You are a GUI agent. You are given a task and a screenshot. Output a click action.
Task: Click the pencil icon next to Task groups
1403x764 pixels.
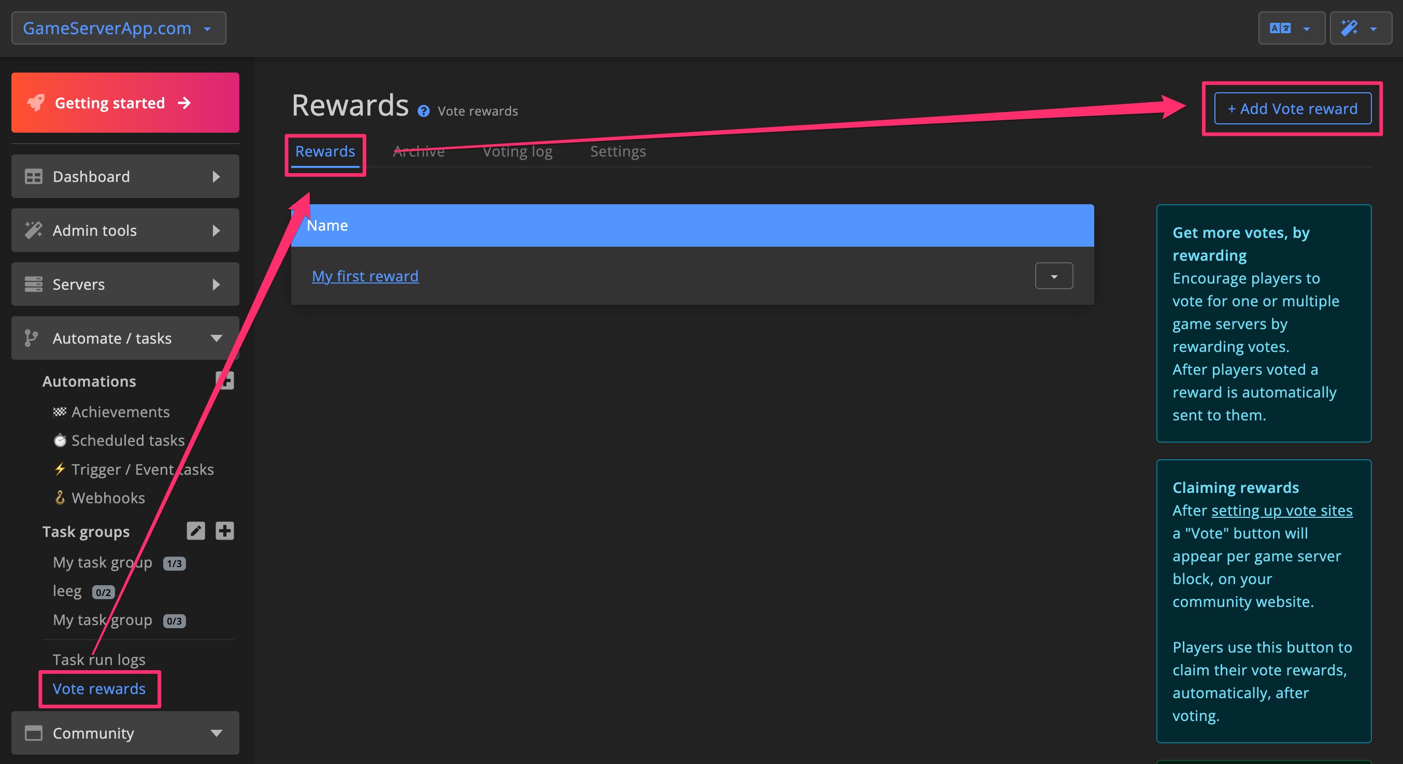(195, 531)
